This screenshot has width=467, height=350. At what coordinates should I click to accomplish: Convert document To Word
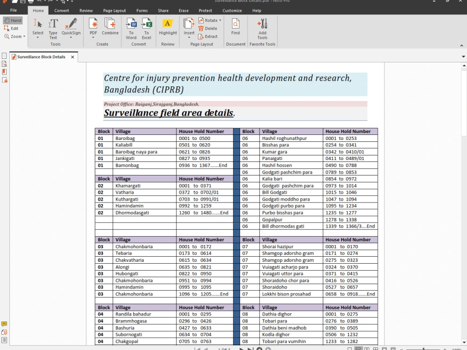[131, 28]
